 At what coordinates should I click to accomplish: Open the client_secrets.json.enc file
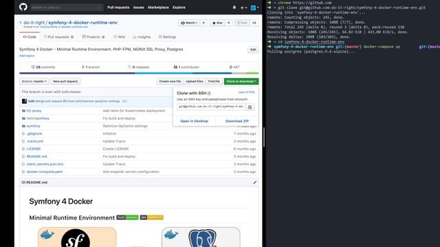click(45, 164)
